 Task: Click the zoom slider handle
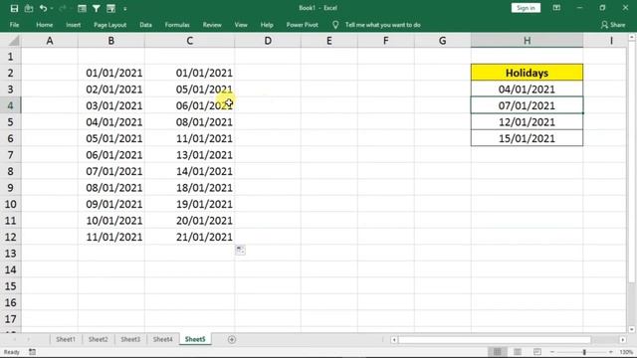coord(584,352)
